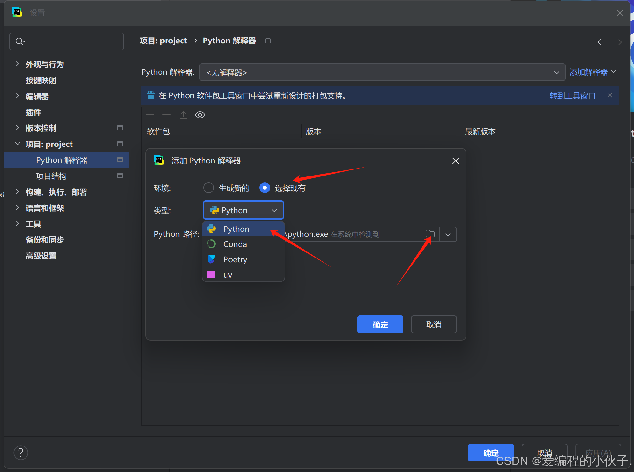This screenshot has height=472, width=634.
Task: Select the 选择现有 radio button
Action: point(265,188)
